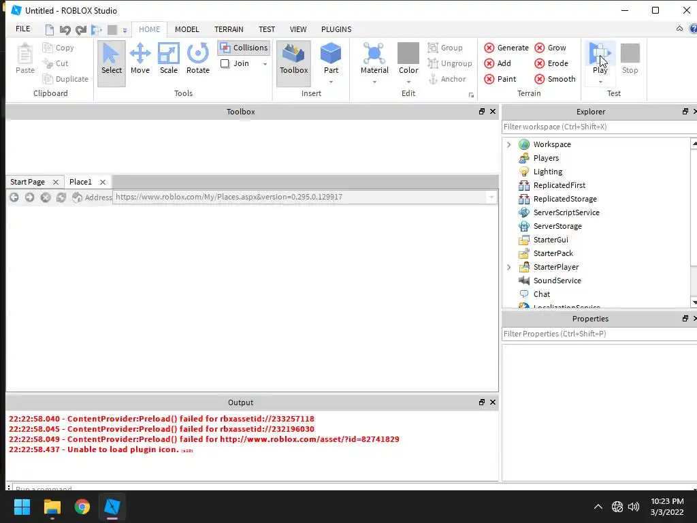This screenshot has width=697, height=523.
Task: Open the FILE menu
Action: pos(22,29)
